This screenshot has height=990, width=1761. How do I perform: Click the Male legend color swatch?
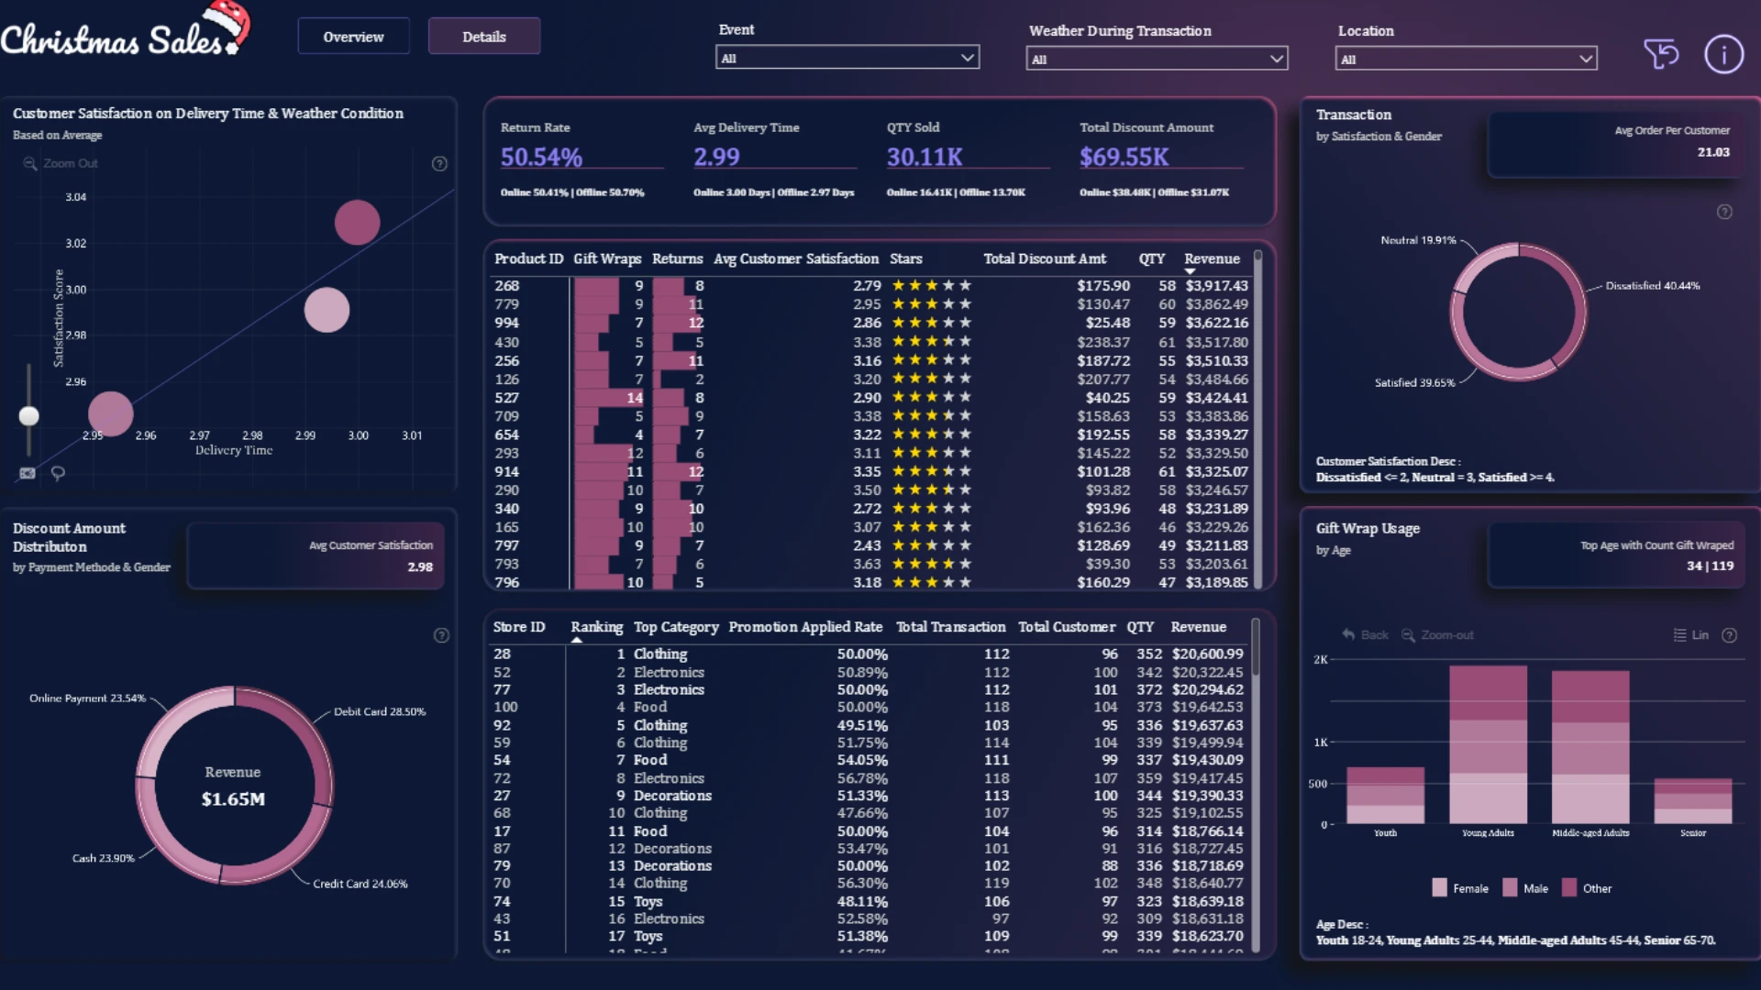tap(1510, 887)
